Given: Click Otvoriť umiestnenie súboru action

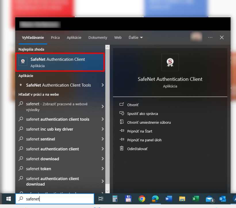Looking at the screenshot, I should (x=149, y=123).
